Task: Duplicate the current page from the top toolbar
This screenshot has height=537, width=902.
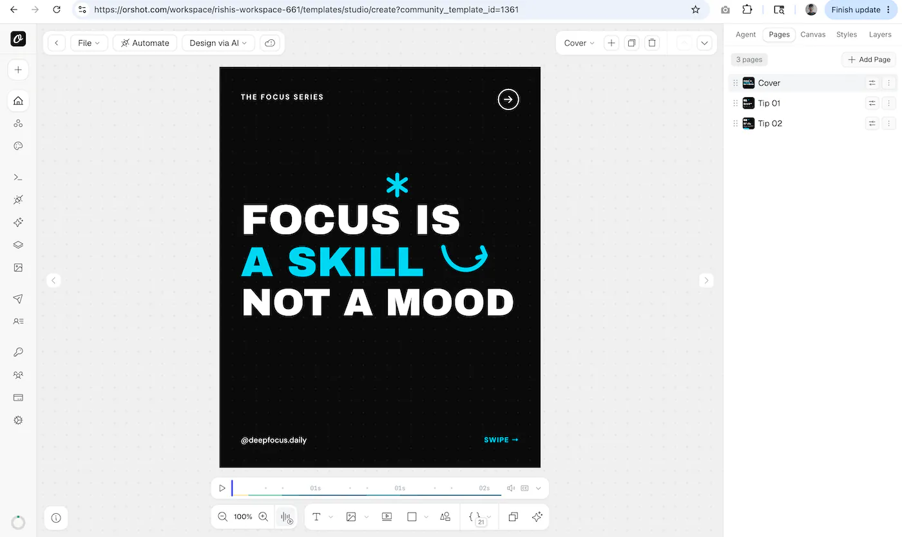Action: 632,43
